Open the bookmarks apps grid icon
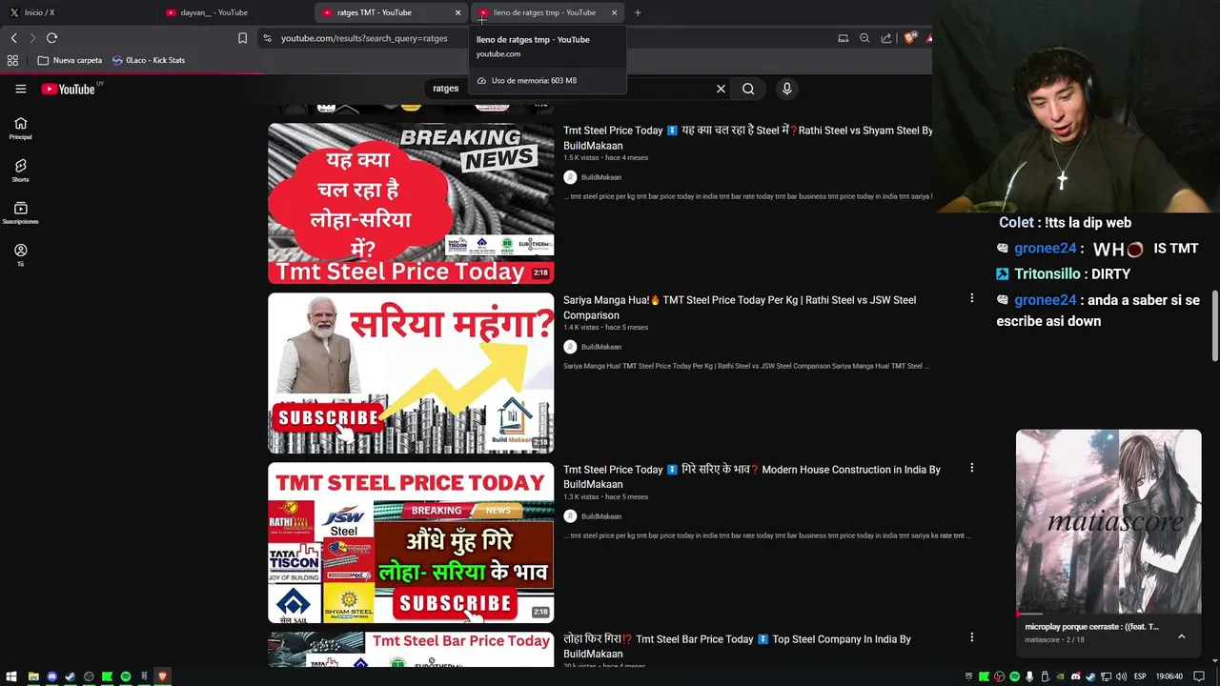 12,60
